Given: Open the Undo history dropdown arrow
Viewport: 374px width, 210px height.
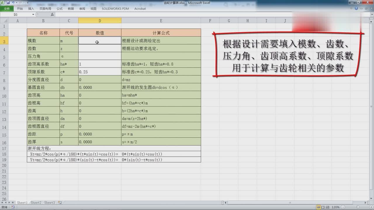Looking at the screenshot, I should pos(17,3).
